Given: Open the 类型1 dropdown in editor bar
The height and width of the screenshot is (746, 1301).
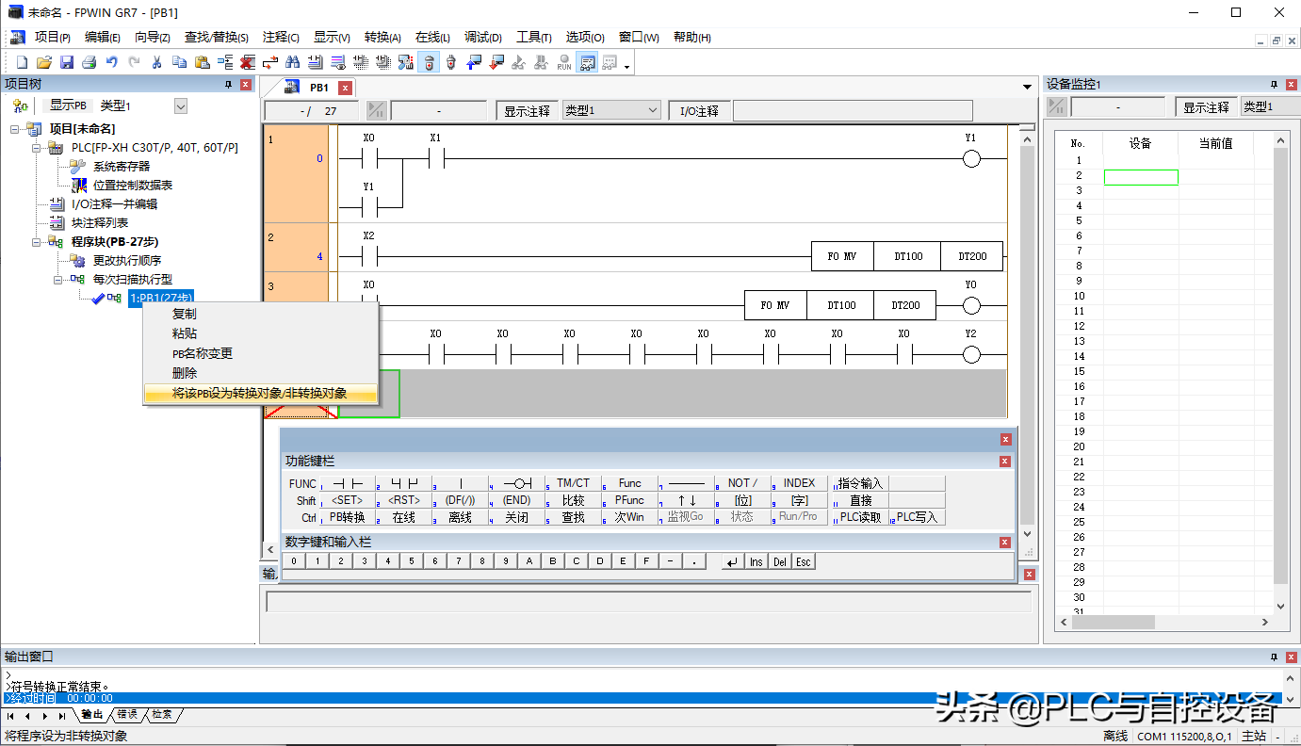Looking at the screenshot, I should [x=652, y=111].
